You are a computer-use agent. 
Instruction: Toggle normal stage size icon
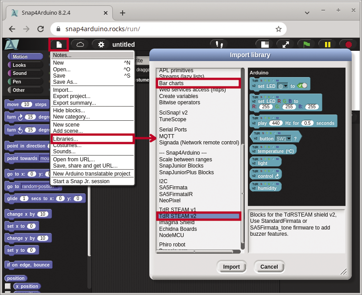[265, 44]
